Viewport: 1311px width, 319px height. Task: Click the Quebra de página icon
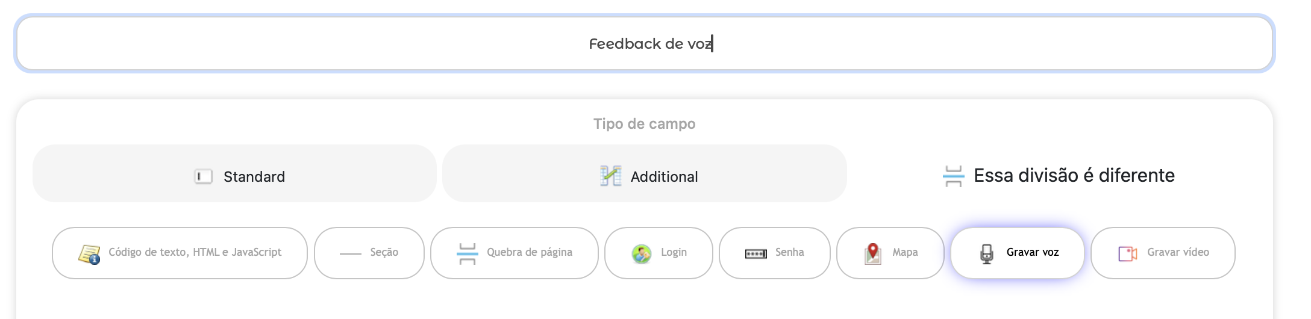(467, 253)
